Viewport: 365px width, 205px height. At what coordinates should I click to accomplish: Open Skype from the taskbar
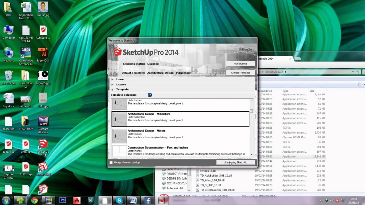point(119,200)
